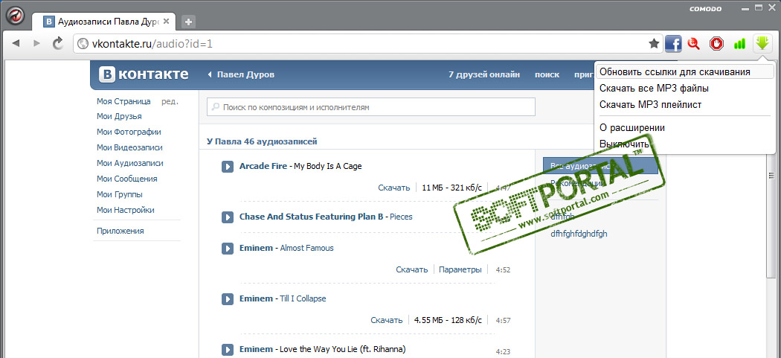Screen dimensions: 781x358
Task: Go back with the browser back arrow
Action: click(16, 43)
